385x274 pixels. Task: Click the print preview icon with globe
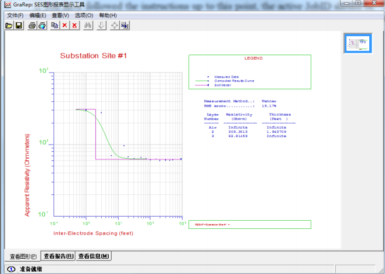point(42,26)
